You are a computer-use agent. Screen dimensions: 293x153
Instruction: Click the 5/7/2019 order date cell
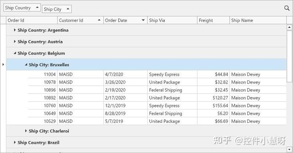tap(125, 121)
